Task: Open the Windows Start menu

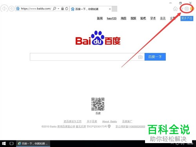Action: pos(4,143)
